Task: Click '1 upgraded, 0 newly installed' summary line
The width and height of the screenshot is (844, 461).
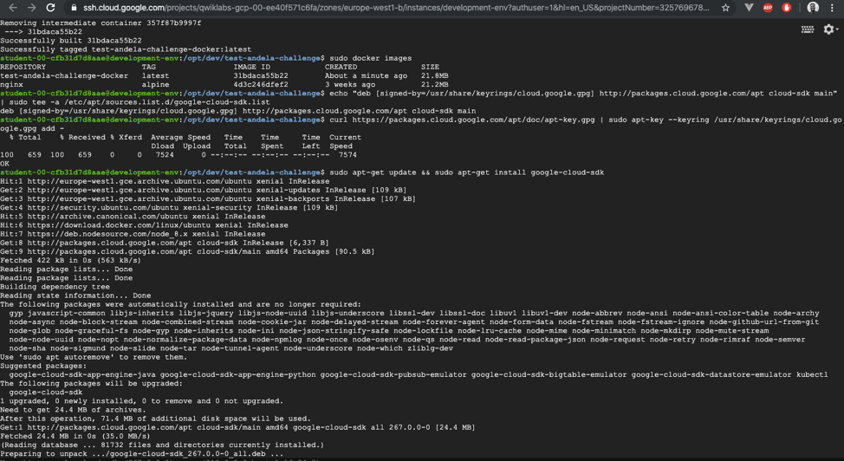Action: [x=141, y=401]
